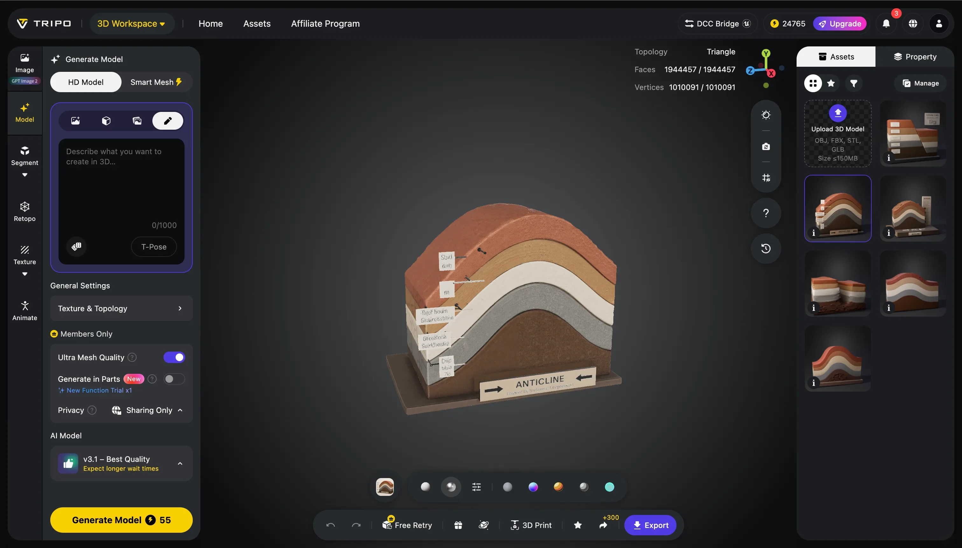Mark model as favorite with the toolbar star
Screen dimensions: 962x548
coord(578,525)
